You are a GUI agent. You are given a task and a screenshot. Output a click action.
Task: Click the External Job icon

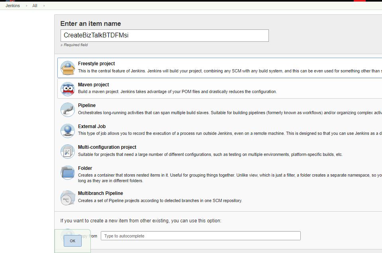68,130
